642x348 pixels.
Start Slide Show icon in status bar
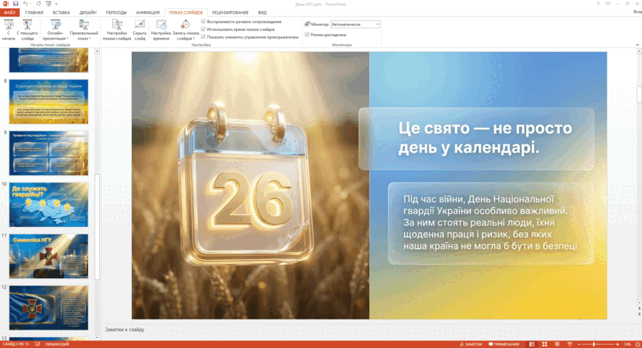tap(570, 345)
